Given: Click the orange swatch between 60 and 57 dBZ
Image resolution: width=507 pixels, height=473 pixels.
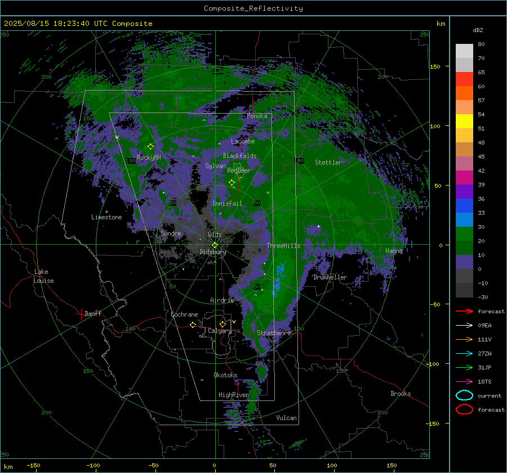Looking at the screenshot, I should coord(464,93).
